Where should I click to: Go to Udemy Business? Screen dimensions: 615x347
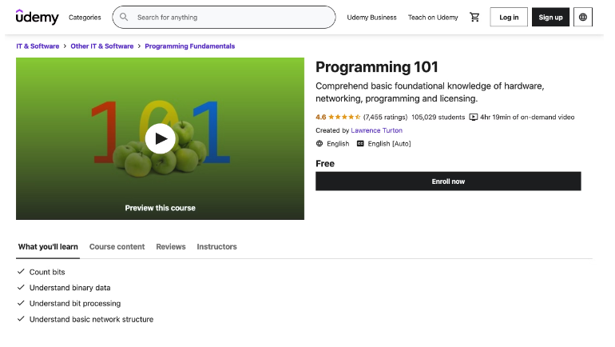tap(372, 18)
